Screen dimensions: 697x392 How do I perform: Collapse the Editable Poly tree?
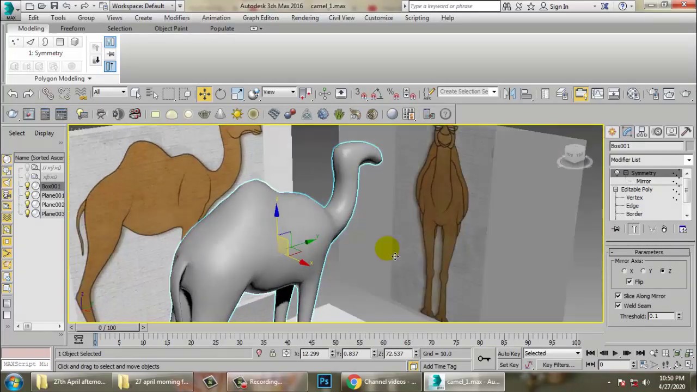point(616,189)
